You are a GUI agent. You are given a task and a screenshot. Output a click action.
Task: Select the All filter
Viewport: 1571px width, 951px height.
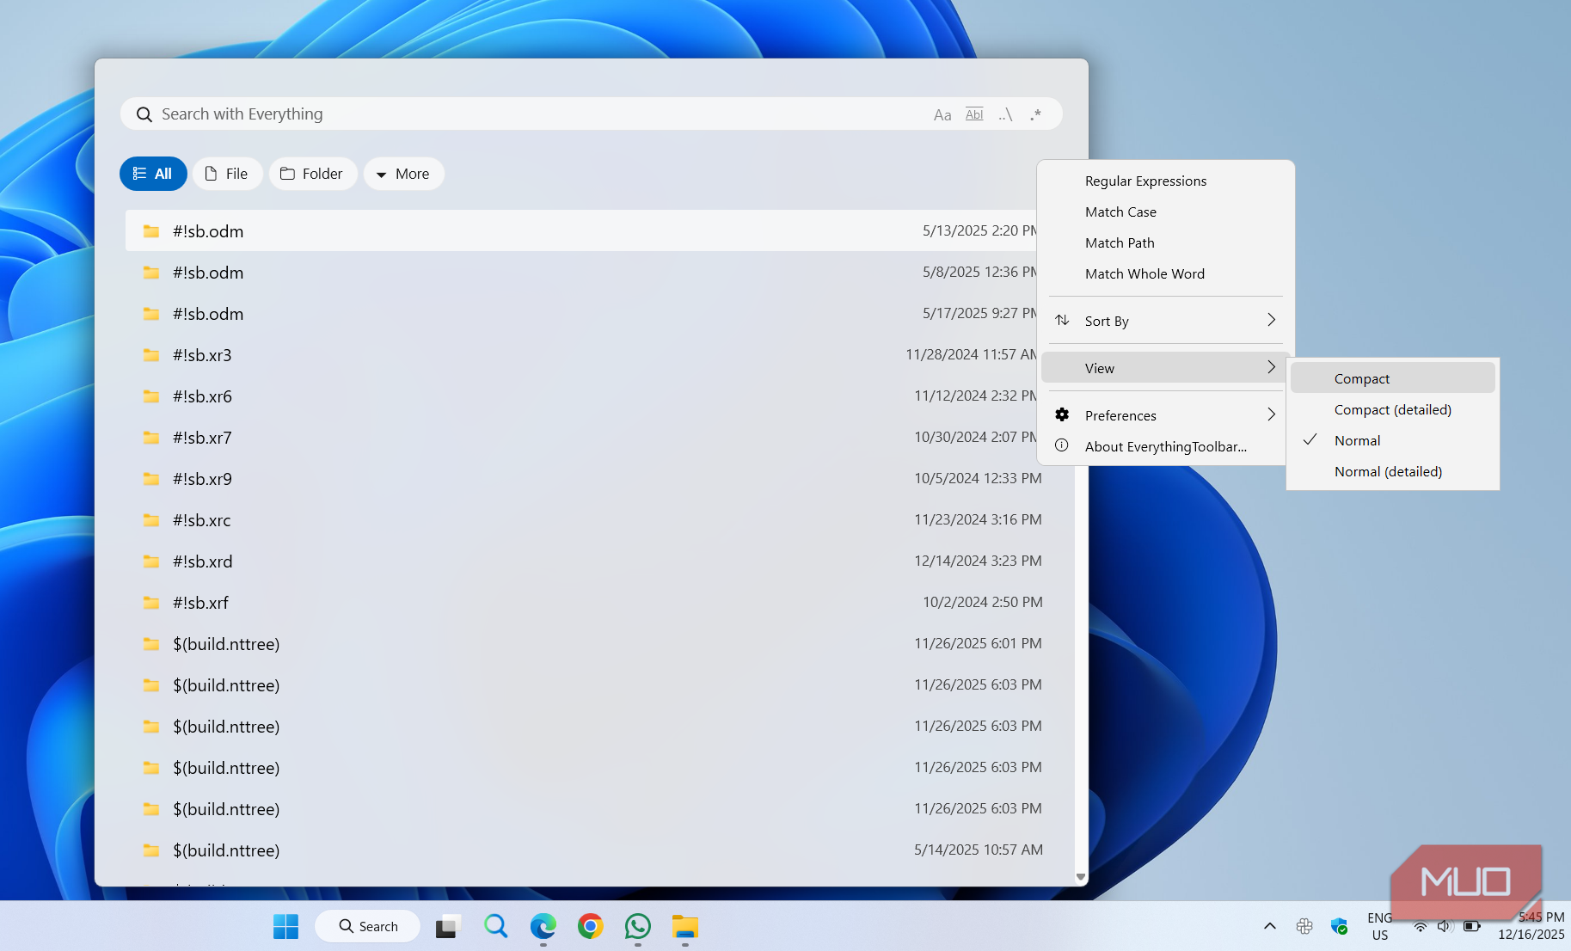click(153, 174)
